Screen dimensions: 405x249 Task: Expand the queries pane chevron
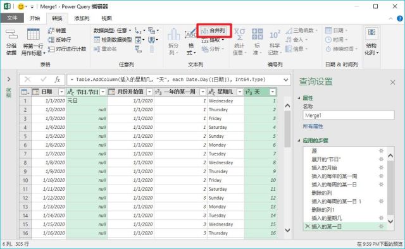point(9,79)
